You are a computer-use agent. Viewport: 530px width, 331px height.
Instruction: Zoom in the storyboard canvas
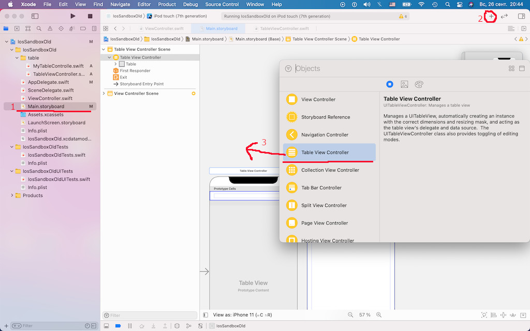click(x=379, y=315)
